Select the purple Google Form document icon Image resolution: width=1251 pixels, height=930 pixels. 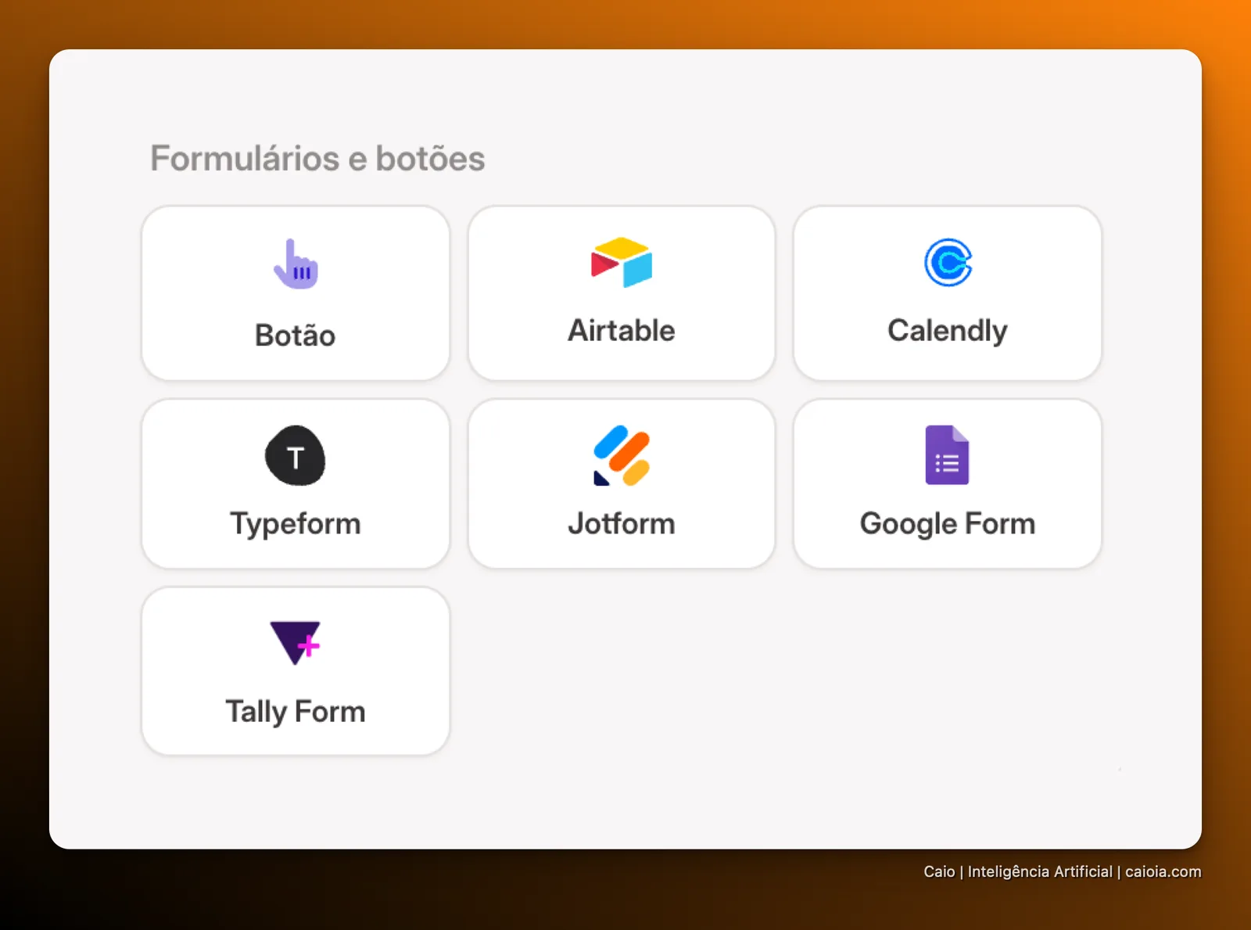[x=947, y=455]
